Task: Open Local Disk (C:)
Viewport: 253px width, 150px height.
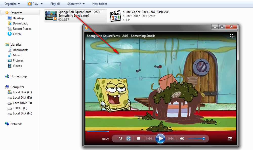Action: 22,92
